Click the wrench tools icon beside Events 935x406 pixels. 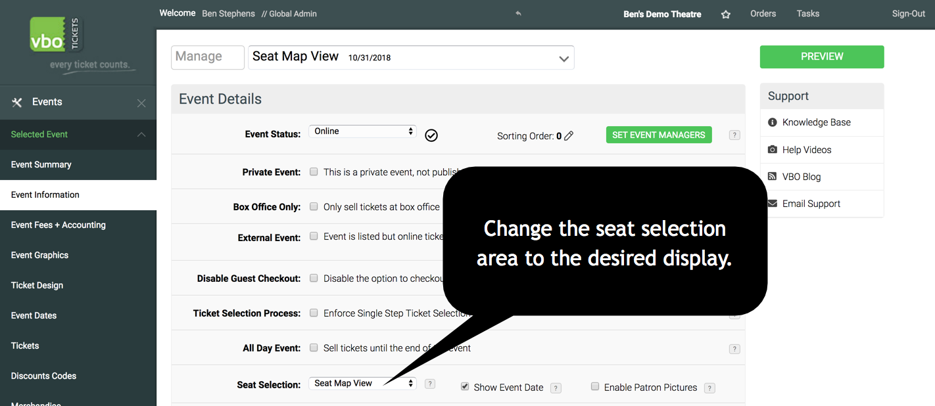coord(18,102)
